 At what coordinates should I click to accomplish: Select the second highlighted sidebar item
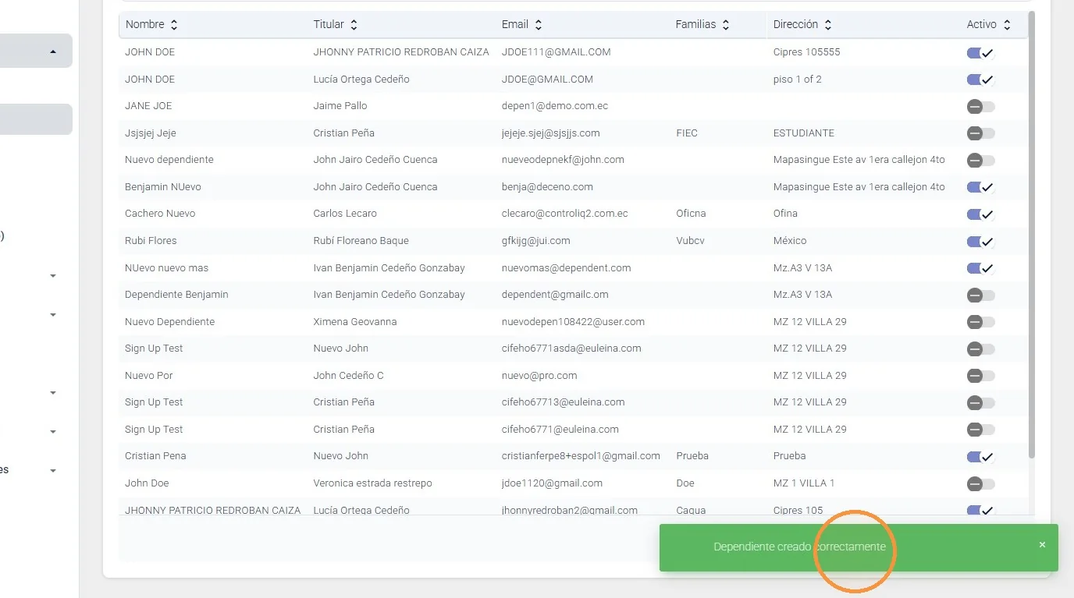[x=36, y=119]
